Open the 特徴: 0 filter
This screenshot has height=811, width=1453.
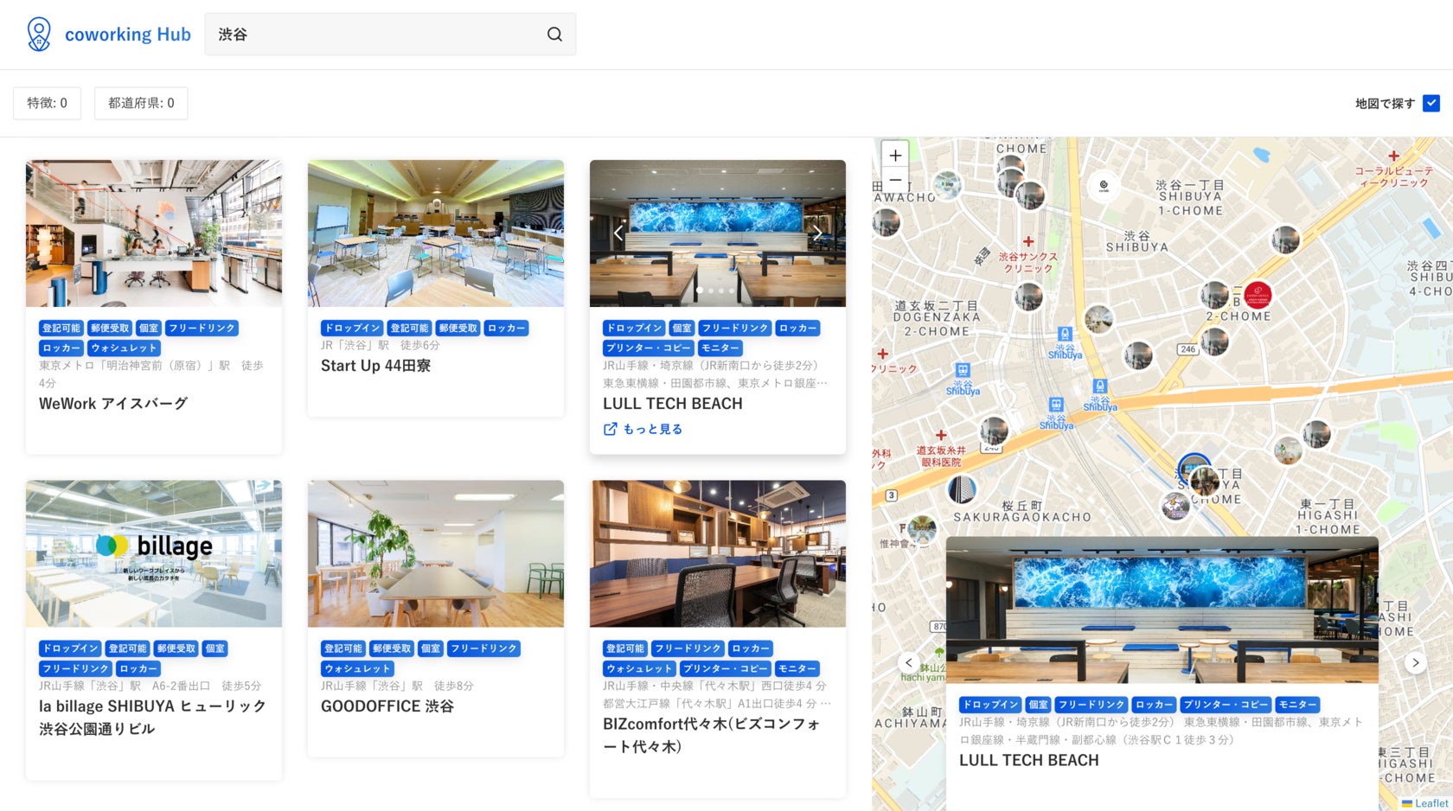pos(47,103)
